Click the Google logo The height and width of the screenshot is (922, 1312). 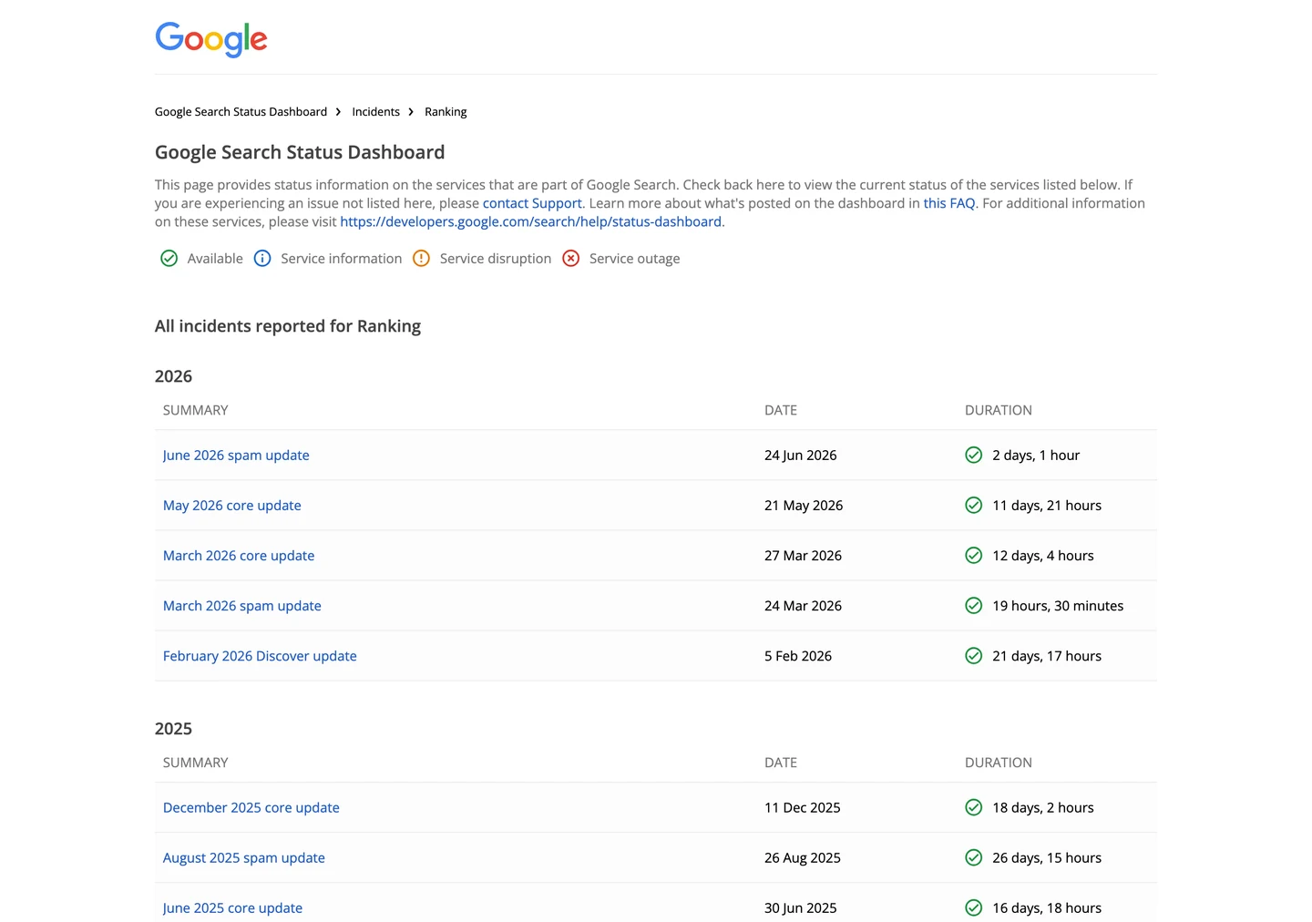tap(211, 39)
